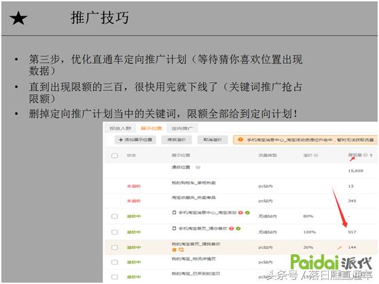Click 溢价中 status on 手机淘宝首页_猜你喜欢 row
This screenshot has height=284, width=379.
pyautogui.click(x=134, y=232)
